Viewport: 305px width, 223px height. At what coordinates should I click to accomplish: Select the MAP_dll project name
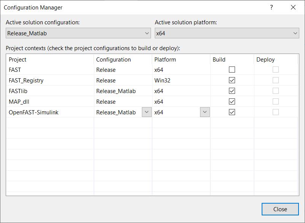[x=19, y=101]
